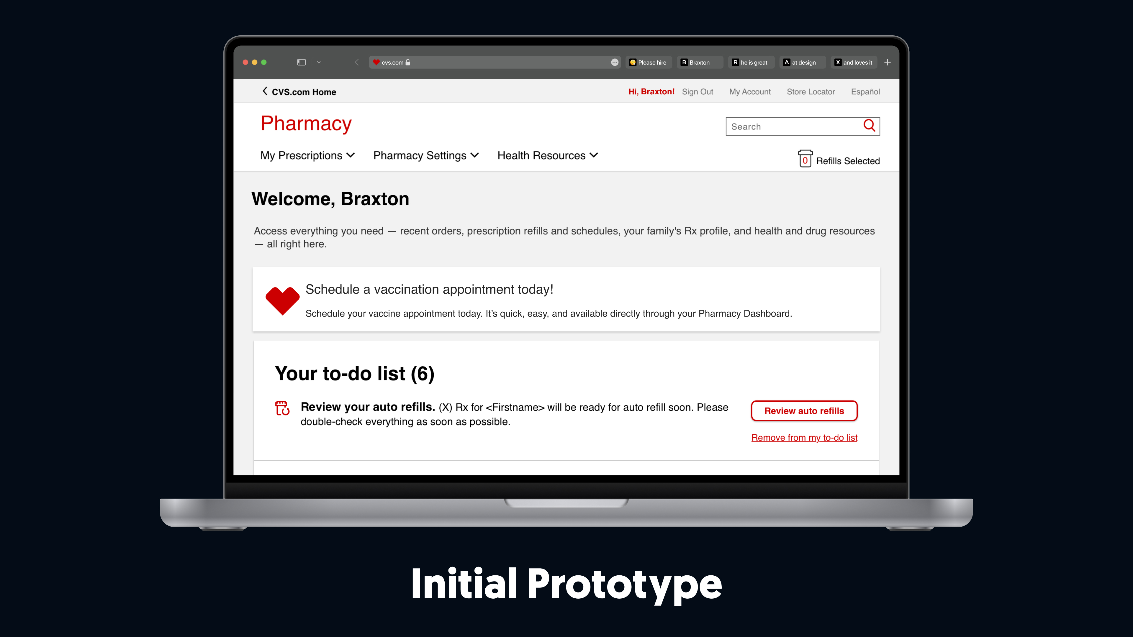
Task: Click the Hi Braxton greeting link
Action: point(652,91)
